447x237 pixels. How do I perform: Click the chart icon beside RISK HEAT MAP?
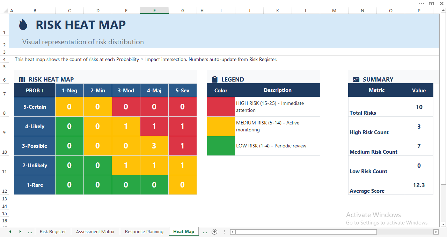[x=22, y=79]
